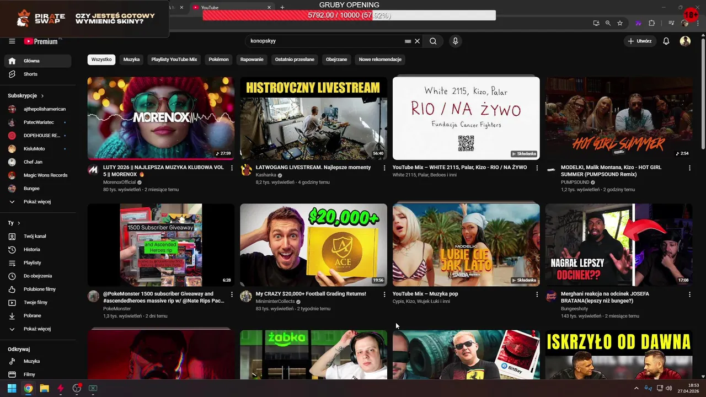Open MORENOX video thumbnail
Viewport: 706px width, 397px height.
tap(161, 118)
